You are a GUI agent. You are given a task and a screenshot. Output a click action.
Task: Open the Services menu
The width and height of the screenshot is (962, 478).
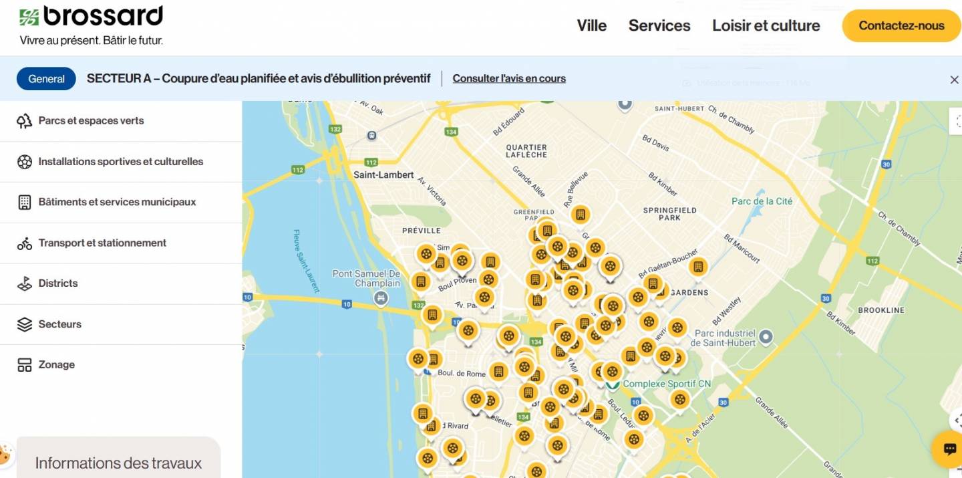(x=659, y=26)
